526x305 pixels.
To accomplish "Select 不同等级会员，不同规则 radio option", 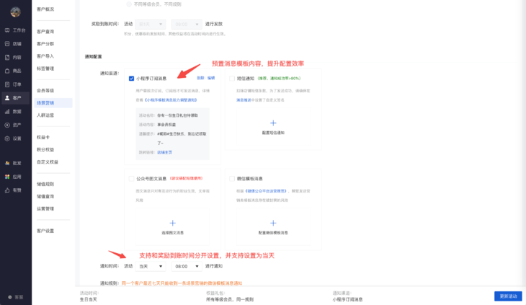I will pyautogui.click(x=129, y=4).
